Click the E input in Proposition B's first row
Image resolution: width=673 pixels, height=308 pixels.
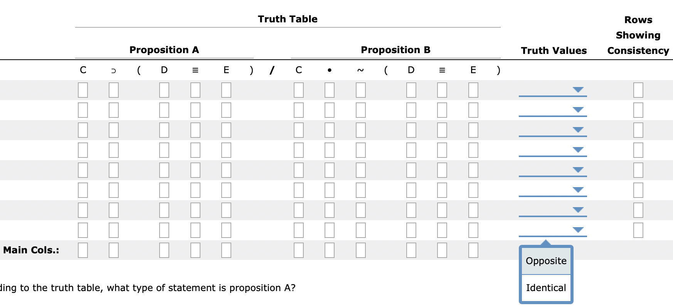[x=473, y=90]
